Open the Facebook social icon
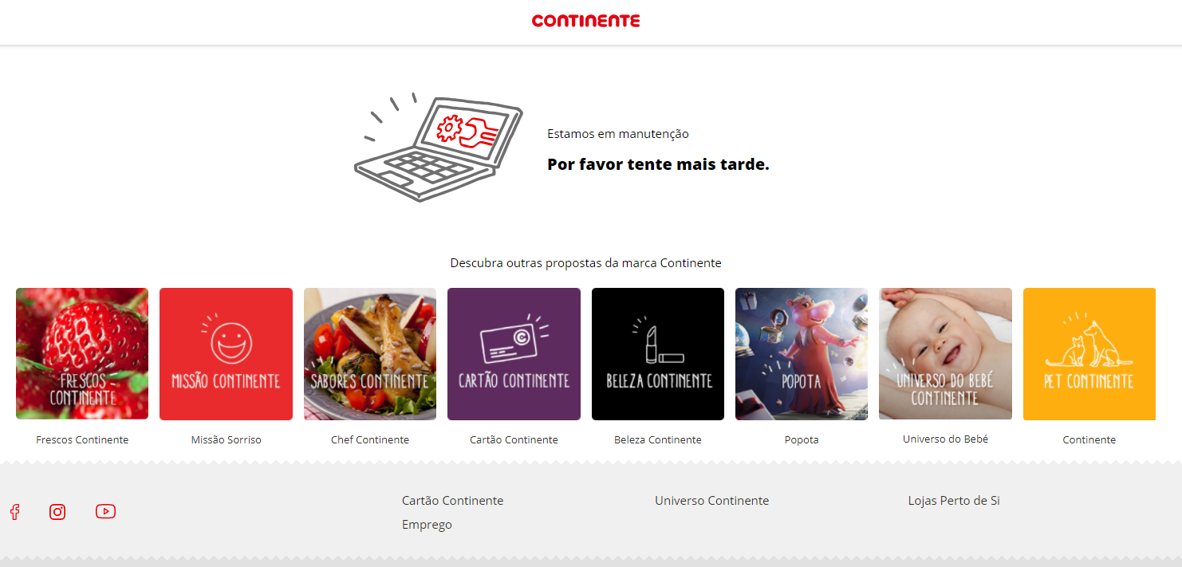The image size is (1182, 567). pyautogui.click(x=14, y=512)
